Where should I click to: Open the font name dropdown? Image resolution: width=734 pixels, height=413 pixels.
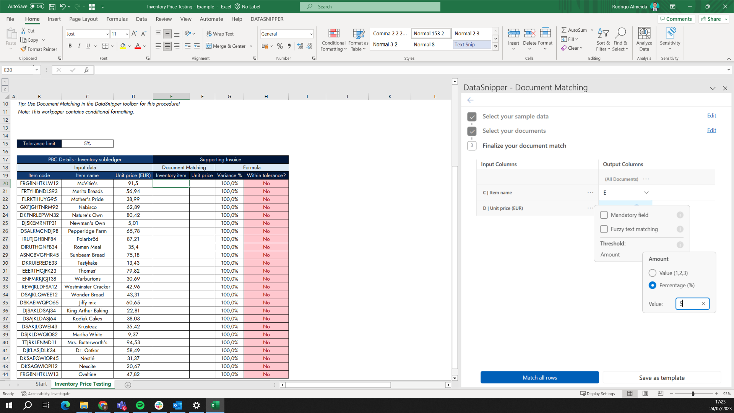pos(107,34)
